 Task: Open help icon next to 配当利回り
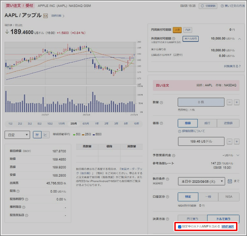tap(26, 199)
